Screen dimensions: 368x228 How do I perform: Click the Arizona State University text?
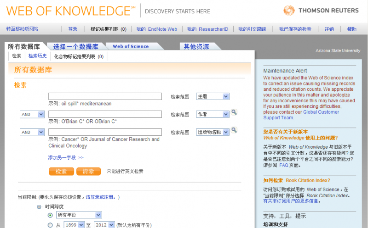(338, 50)
